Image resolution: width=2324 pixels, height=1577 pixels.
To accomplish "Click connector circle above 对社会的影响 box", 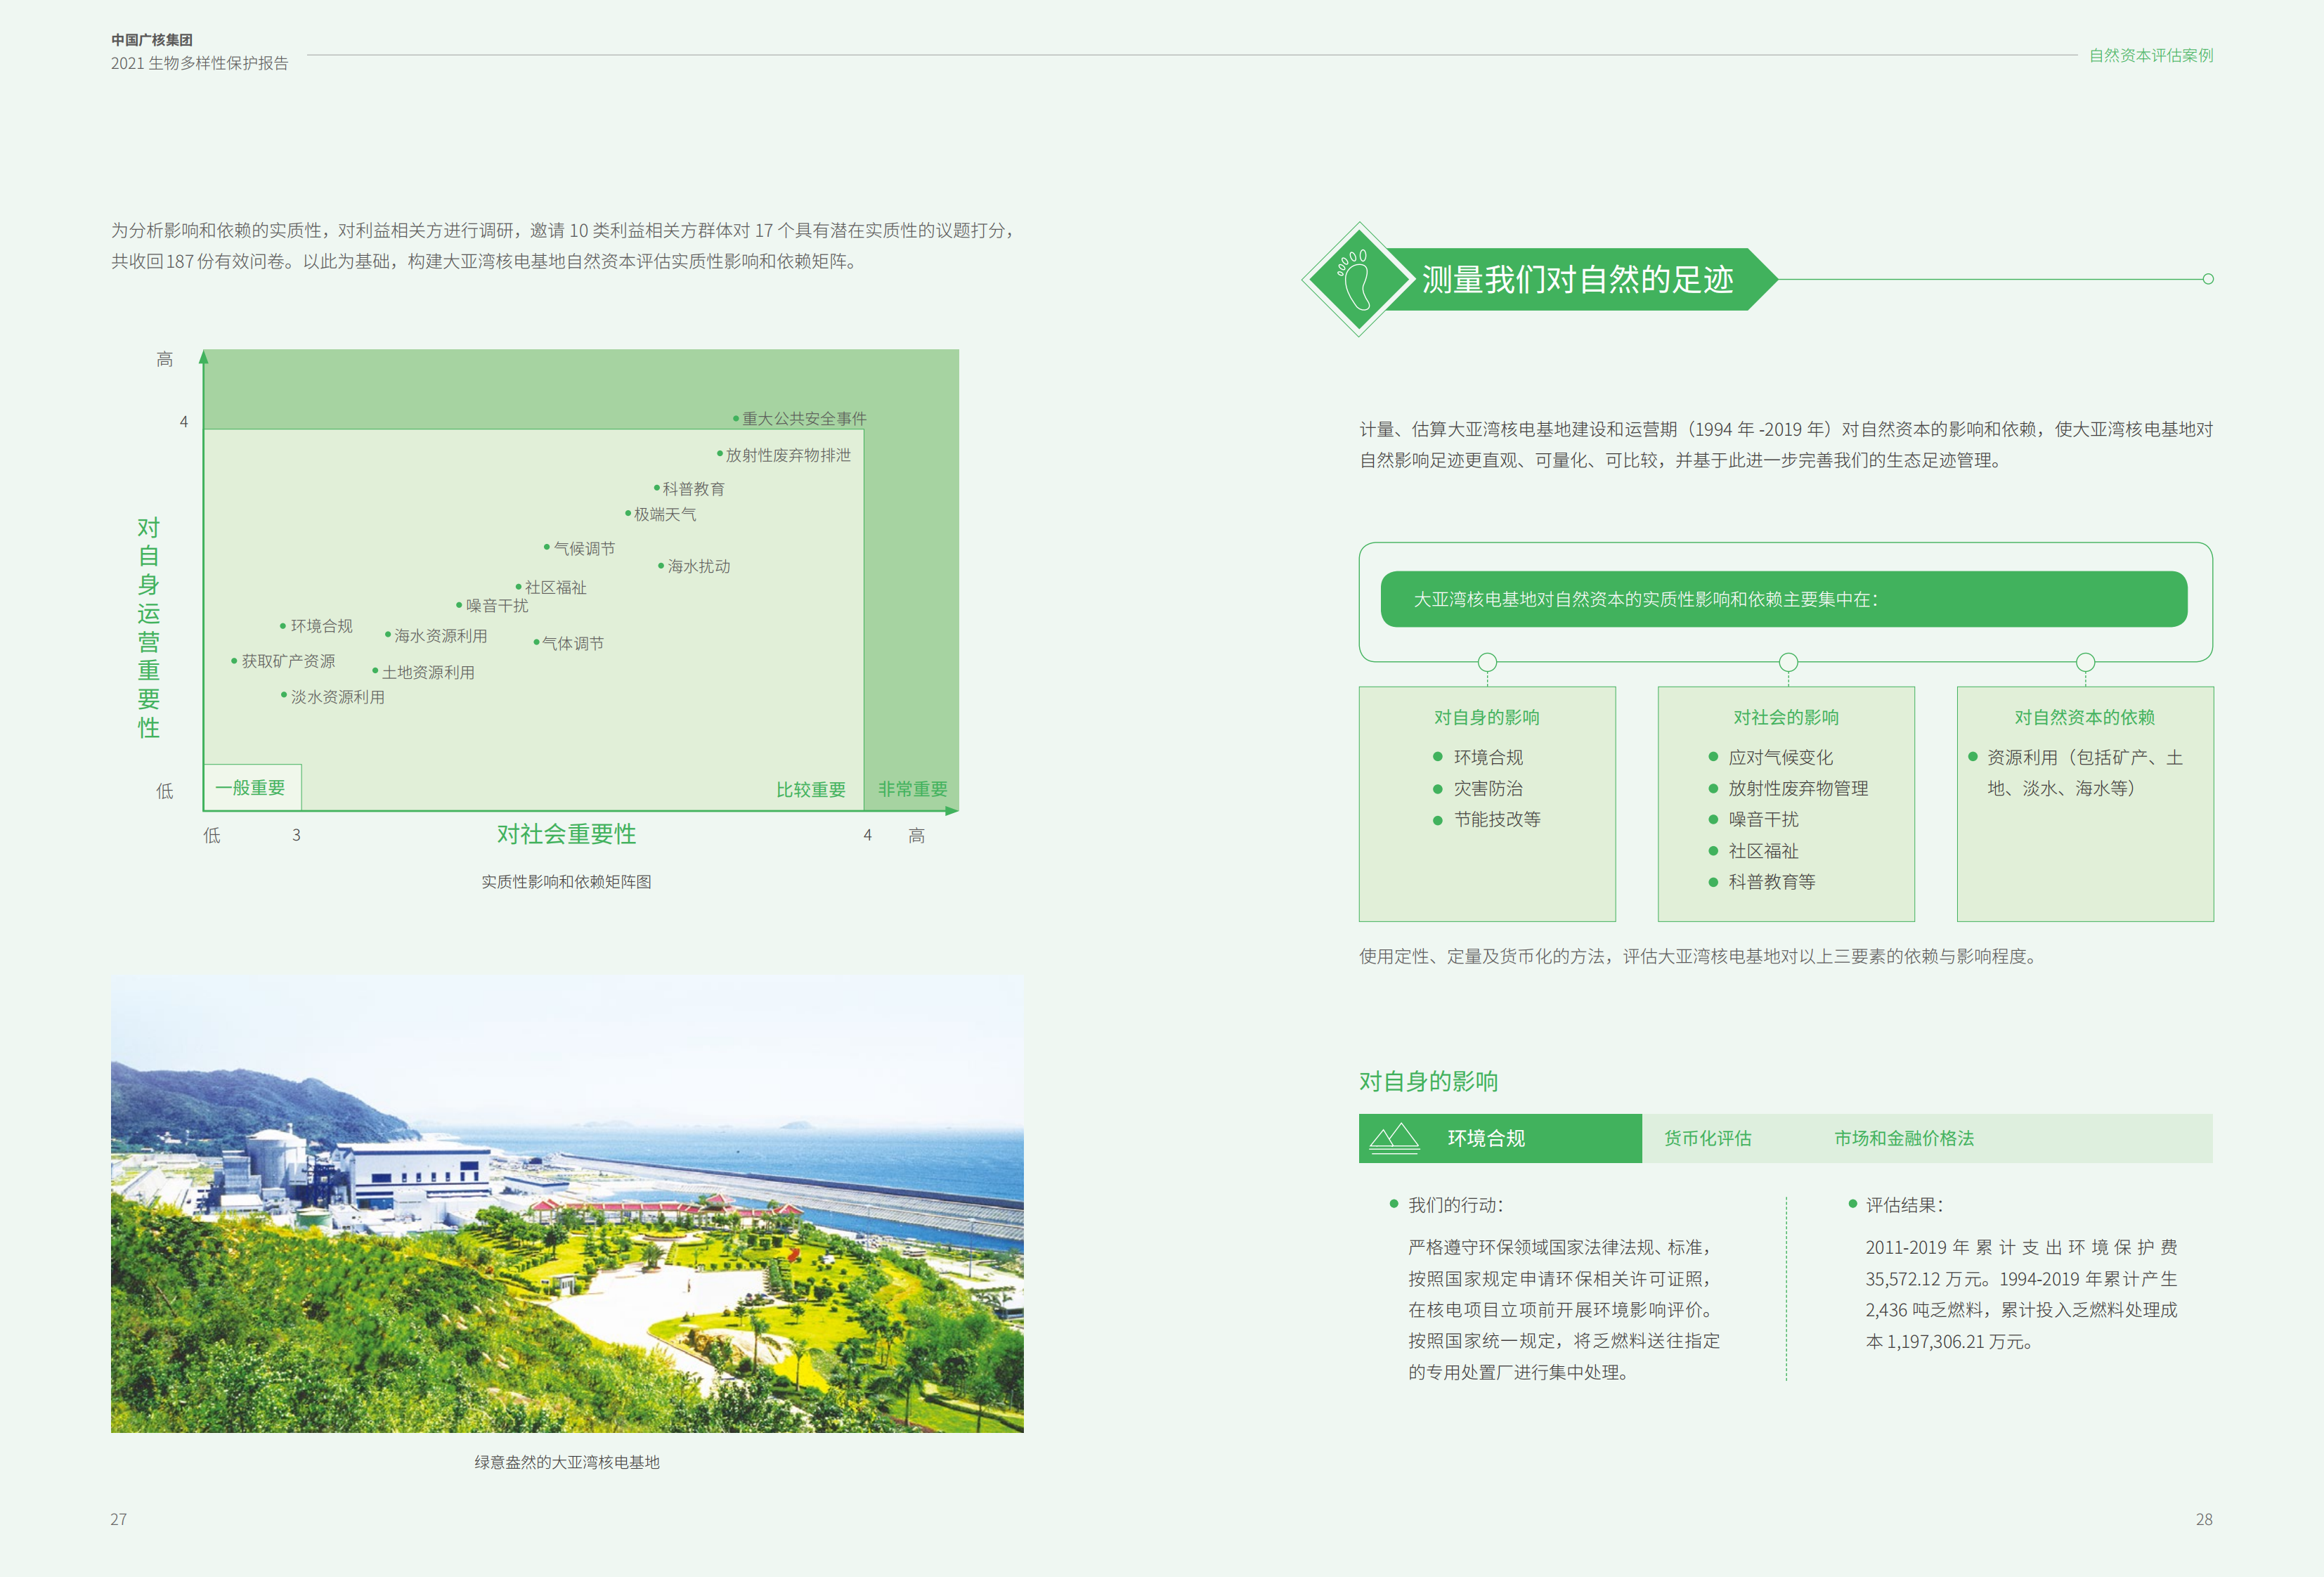I will 1788,662.
